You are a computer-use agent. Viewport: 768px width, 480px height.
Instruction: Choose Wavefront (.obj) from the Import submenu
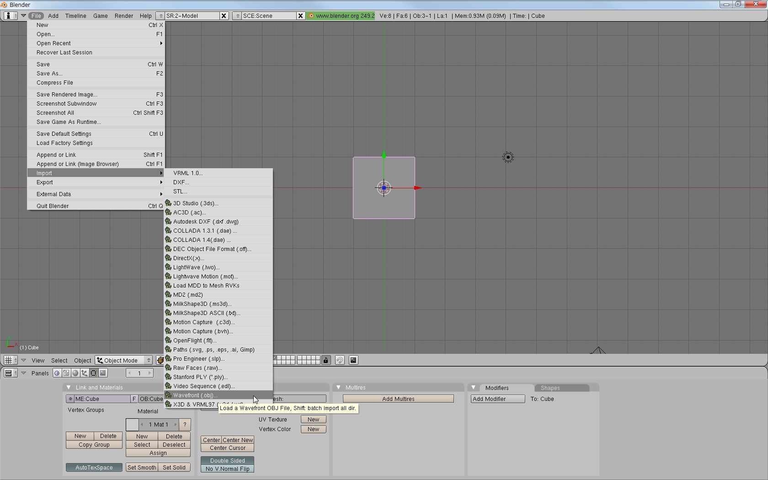pos(195,395)
